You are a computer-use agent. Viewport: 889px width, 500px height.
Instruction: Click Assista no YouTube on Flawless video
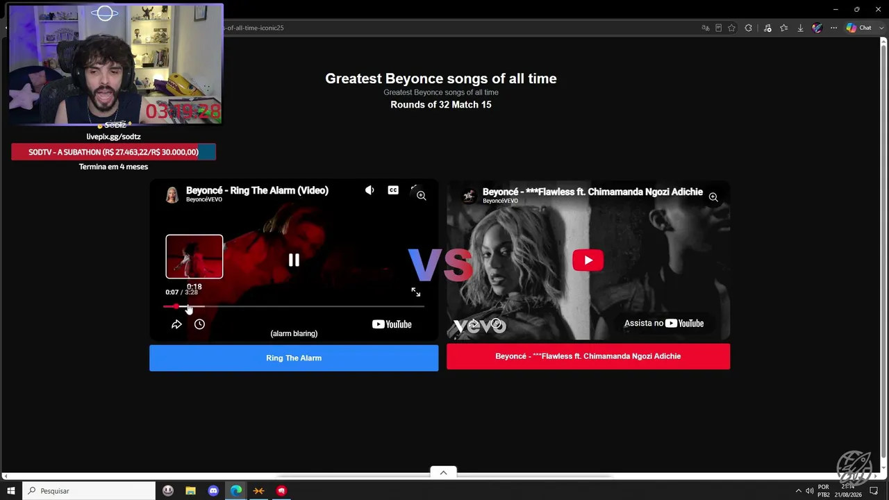pos(664,324)
